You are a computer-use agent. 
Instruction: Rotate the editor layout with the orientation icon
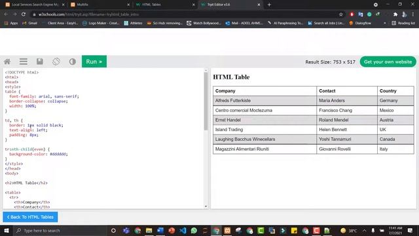point(56,62)
